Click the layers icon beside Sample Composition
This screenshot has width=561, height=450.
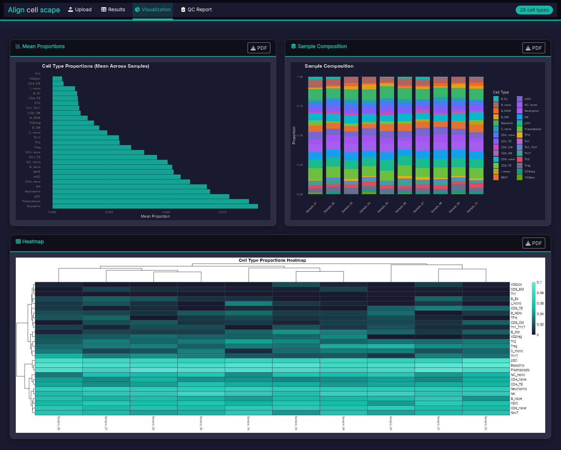pos(293,46)
